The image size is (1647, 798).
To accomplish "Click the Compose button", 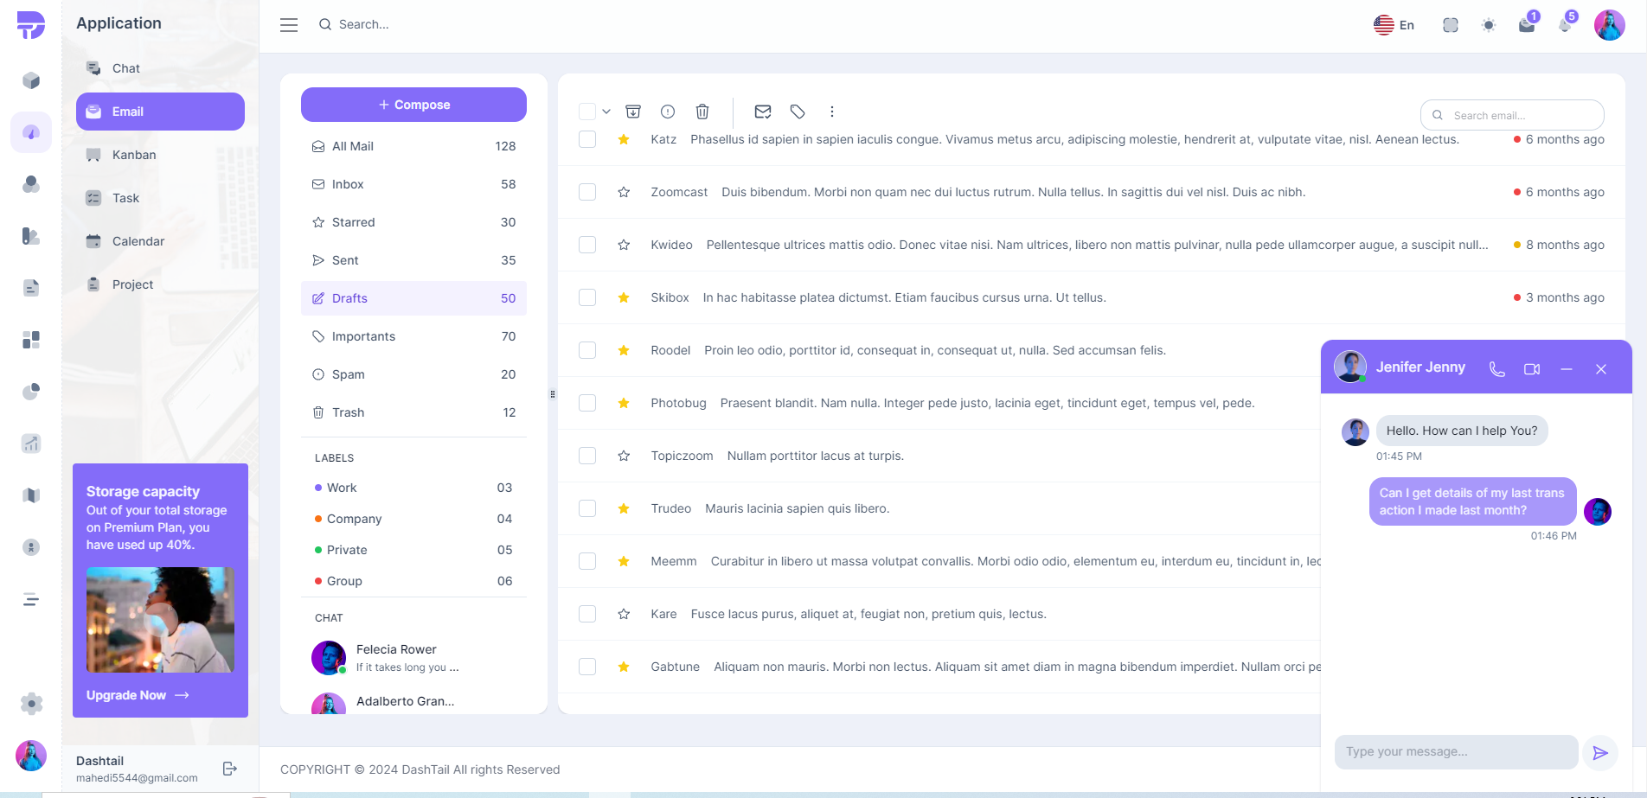I will [413, 104].
